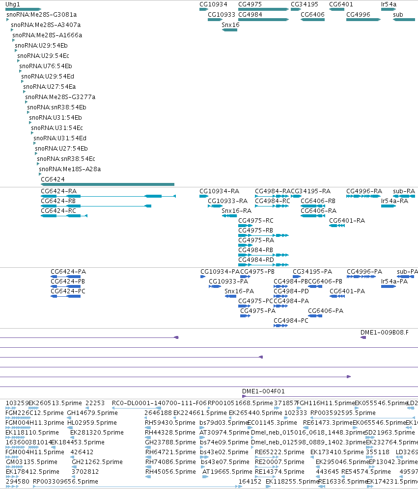Image resolution: width=418 pixels, height=489 pixels.
Task: Click snoRNA:U31:54Ec label
Action: (57, 128)
